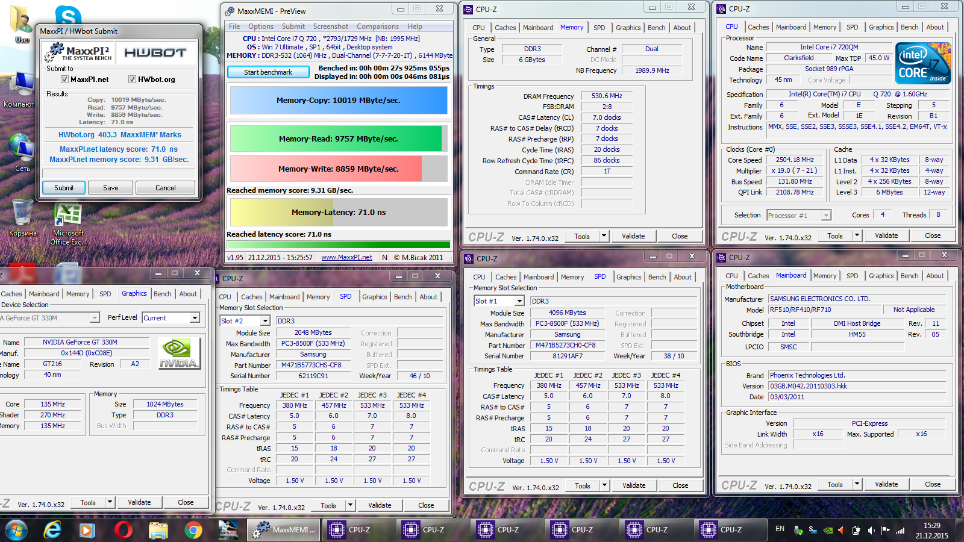Click Cancel button in HWbot dialog
Viewport: 964px width, 542px height.
coord(166,188)
